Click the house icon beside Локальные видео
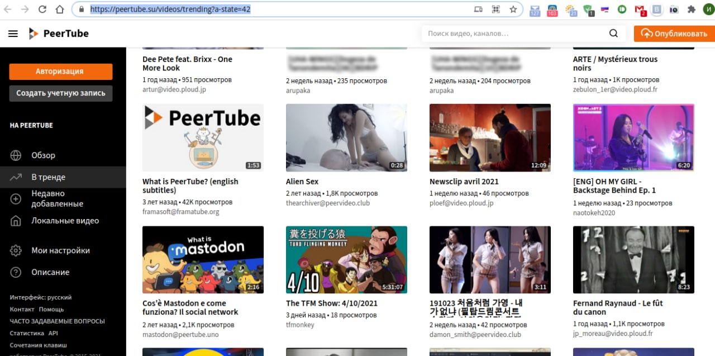 point(16,221)
